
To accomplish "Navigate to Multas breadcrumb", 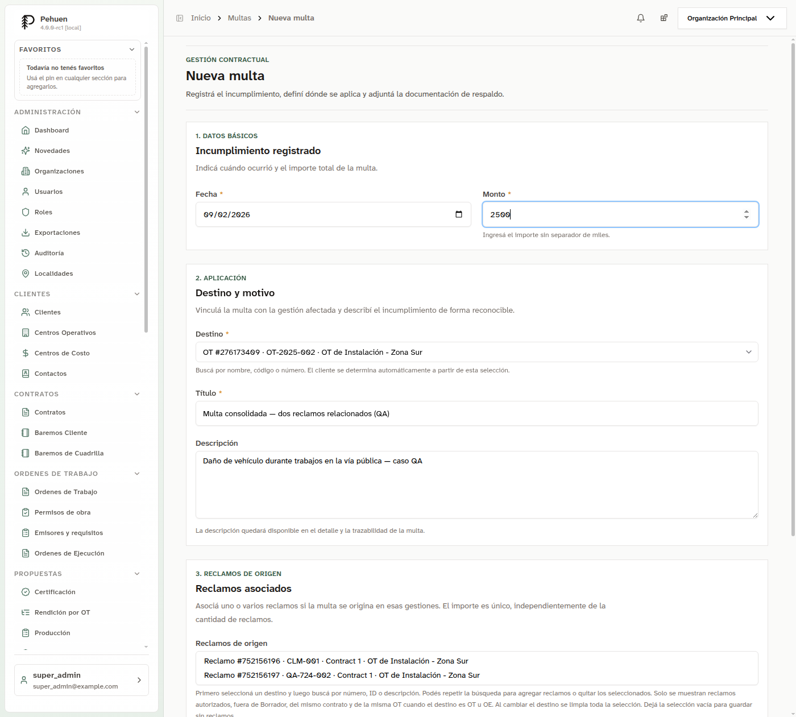I will [239, 18].
